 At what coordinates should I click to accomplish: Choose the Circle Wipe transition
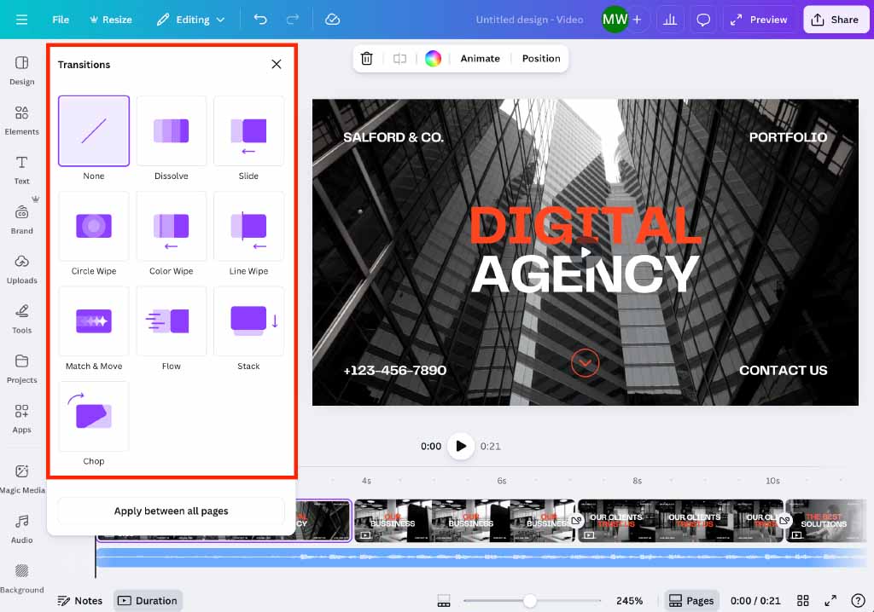point(93,226)
